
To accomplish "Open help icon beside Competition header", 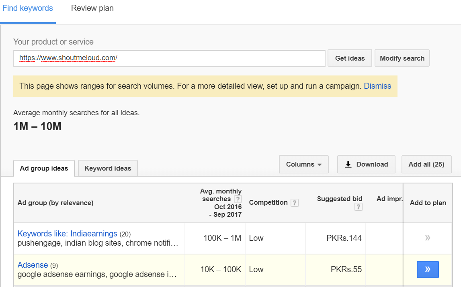I will (x=294, y=203).
